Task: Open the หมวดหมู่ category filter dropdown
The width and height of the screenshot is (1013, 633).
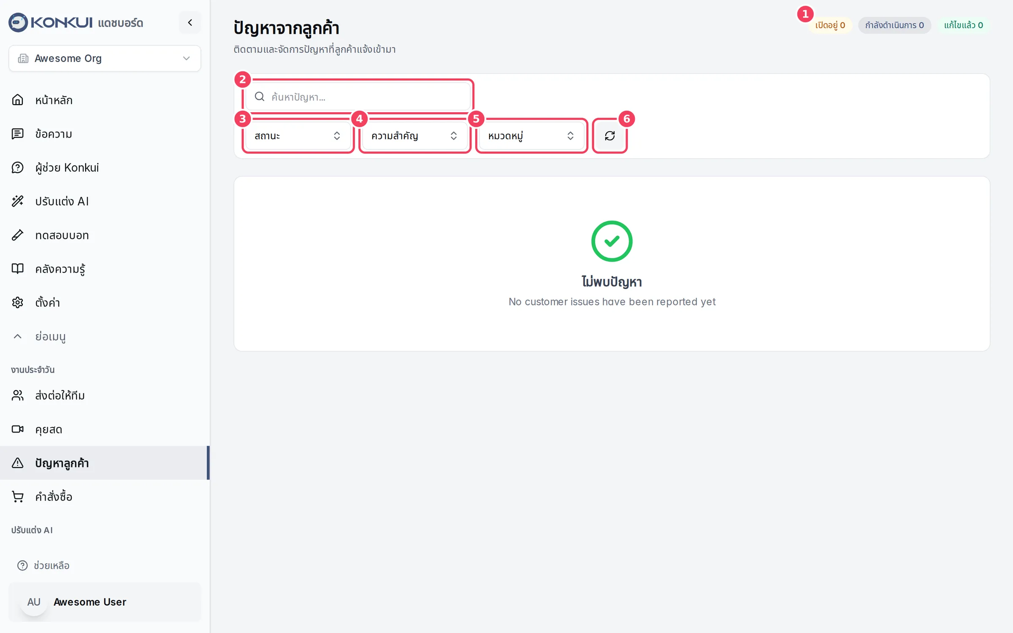Action: point(532,136)
